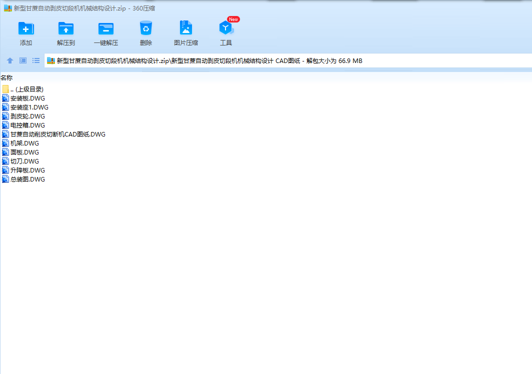Click the 360压缩 app icon in title bar
532x374 pixels.
coord(8,8)
